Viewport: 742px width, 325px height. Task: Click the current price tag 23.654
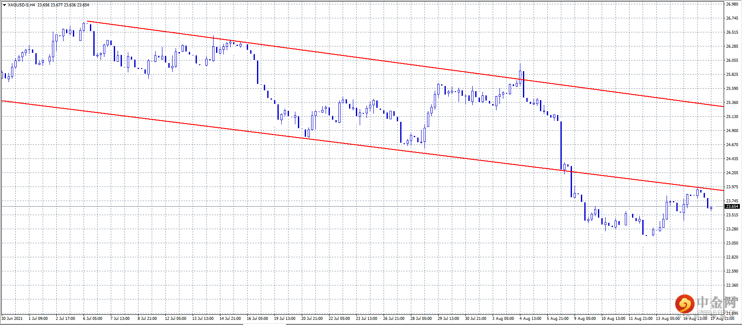(x=732, y=207)
